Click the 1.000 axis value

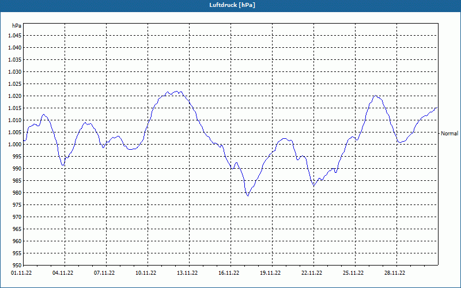point(15,145)
